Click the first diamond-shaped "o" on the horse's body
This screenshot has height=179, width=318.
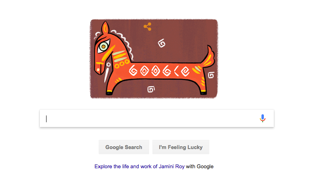point(144,71)
